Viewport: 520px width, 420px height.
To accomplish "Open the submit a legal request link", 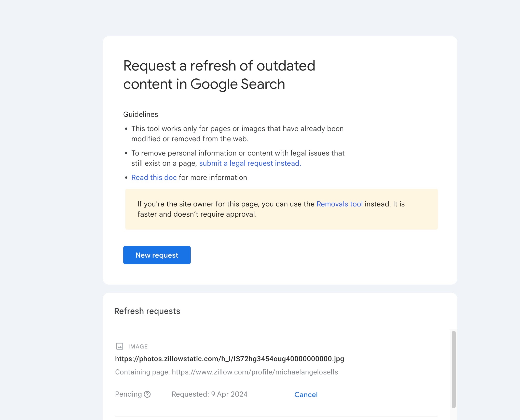I will (250, 163).
